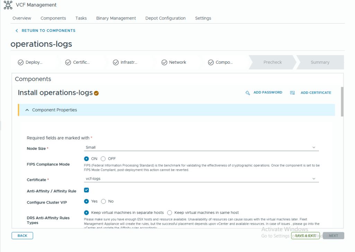This screenshot has height=252, width=355.
Task: Click the Network step checkmark icon
Action: (164, 62)
